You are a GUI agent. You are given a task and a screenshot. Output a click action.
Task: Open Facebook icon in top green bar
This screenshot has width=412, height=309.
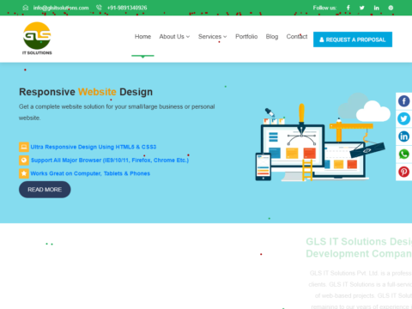tap(348, 8)
